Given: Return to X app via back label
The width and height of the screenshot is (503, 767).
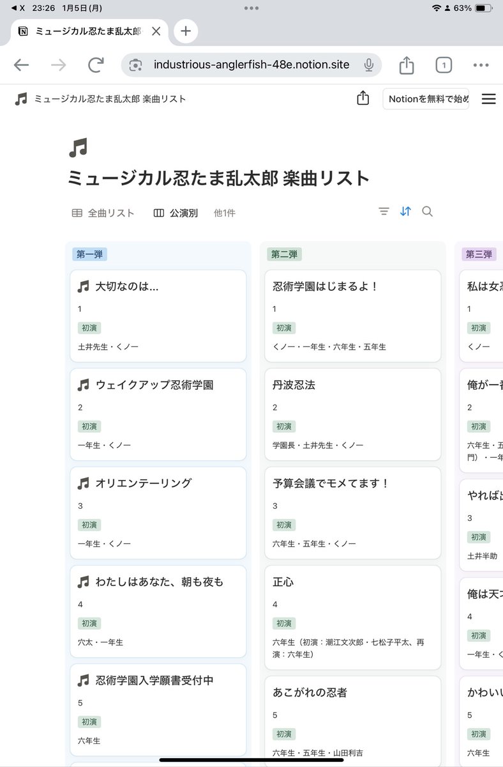Looking at the screenshot, I should [x=19, y=8].
